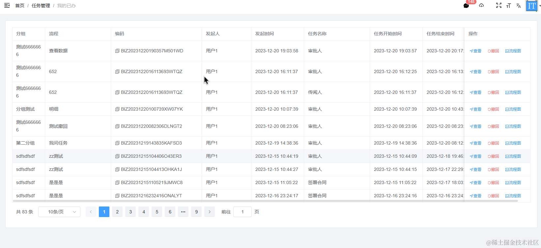Go to page 2
The image size is (541, 248).
click(117, 212)
